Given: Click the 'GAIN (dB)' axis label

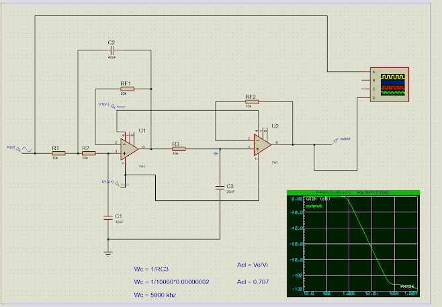Looking at the screenshot, I should pyautogui.click(x=318, y=199).
